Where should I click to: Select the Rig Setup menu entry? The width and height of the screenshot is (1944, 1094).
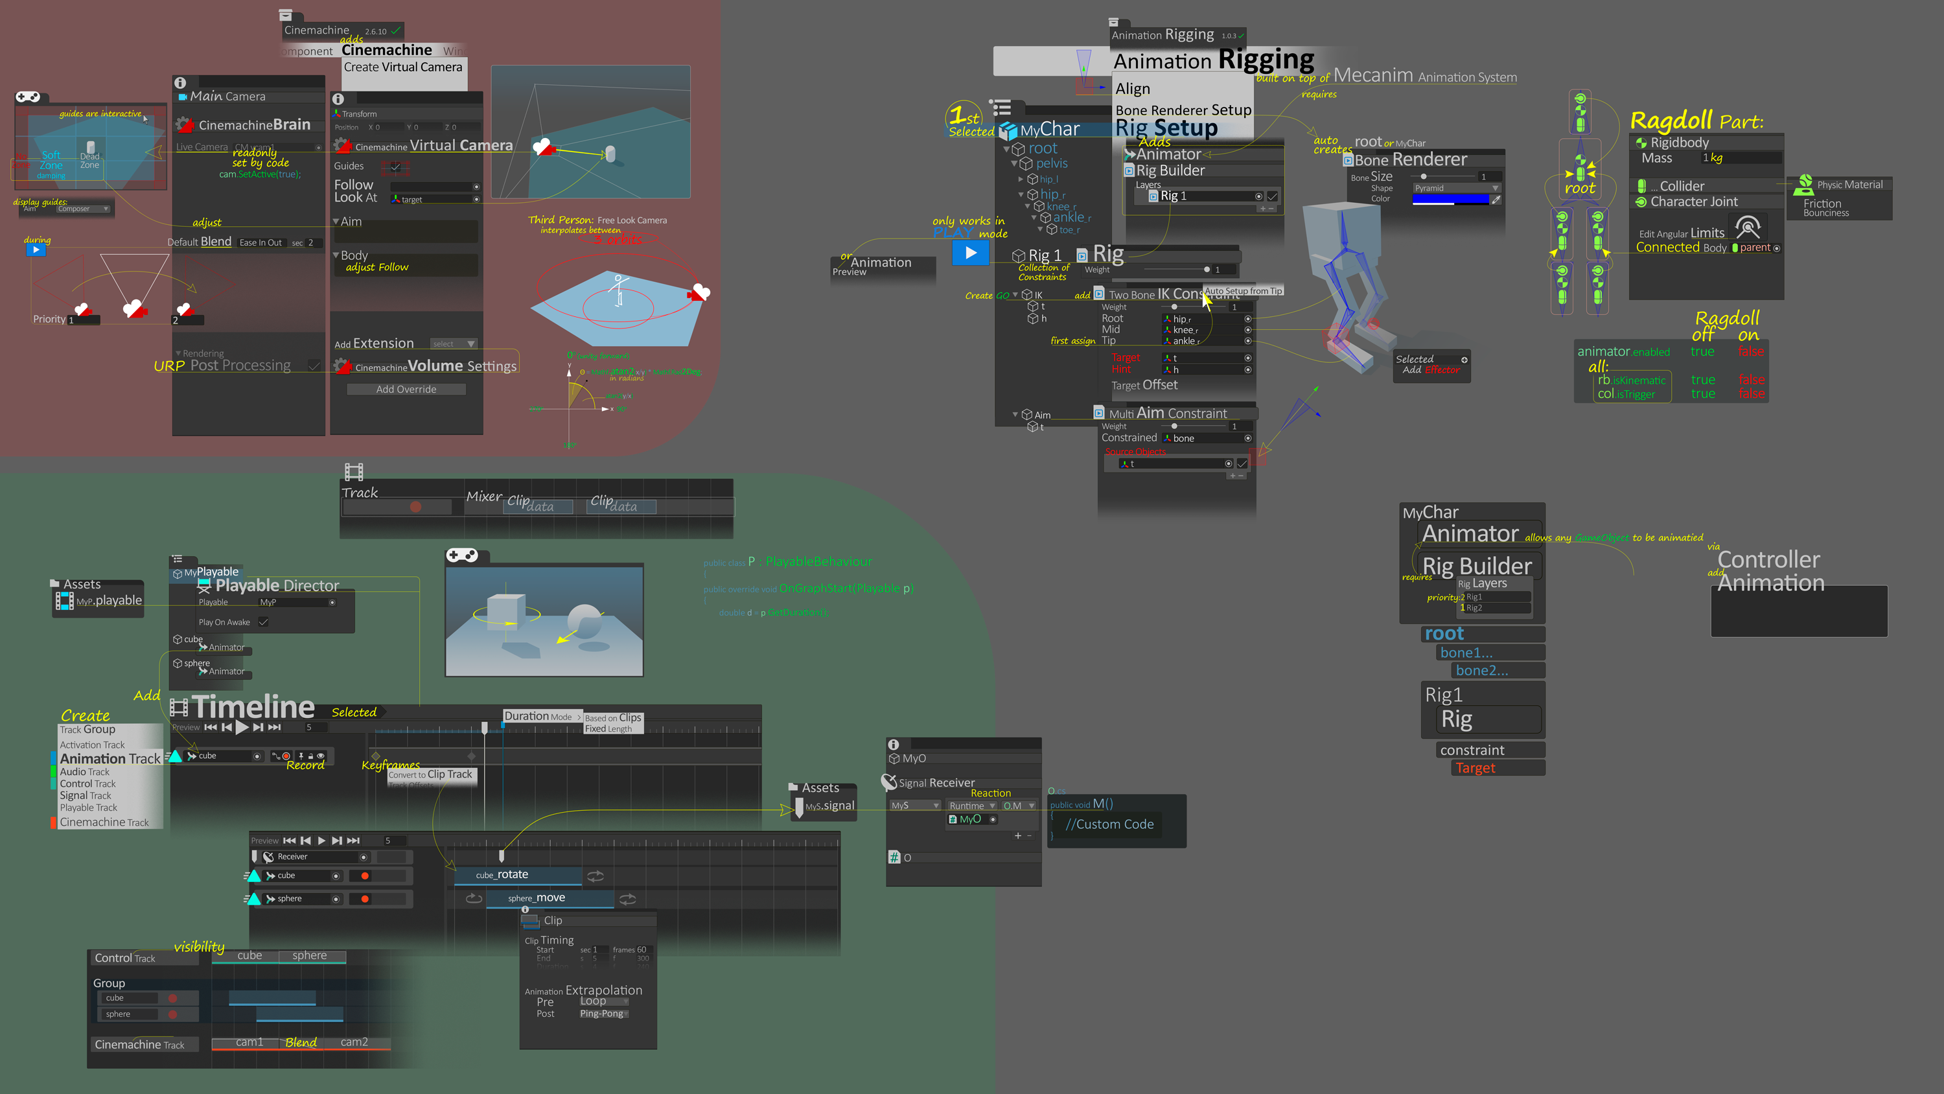click(x=1166, y=128)
